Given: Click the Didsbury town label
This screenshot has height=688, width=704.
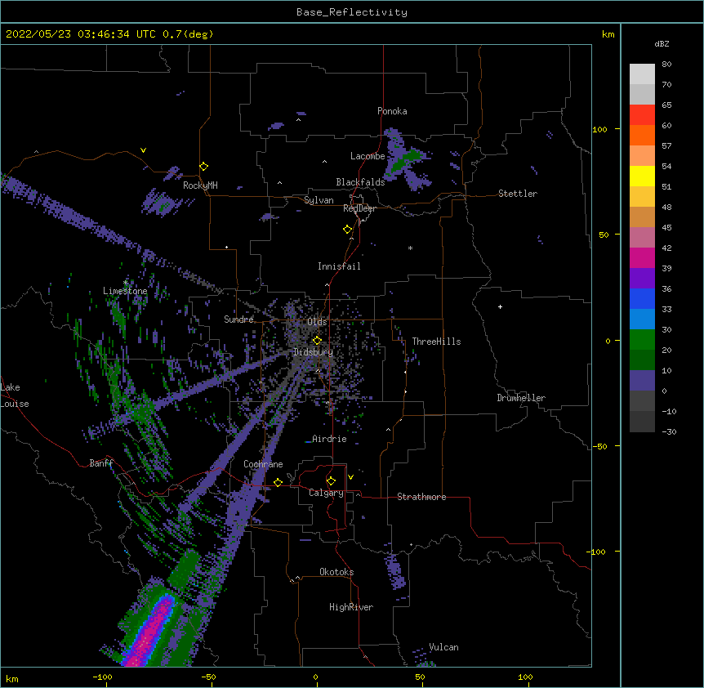Looking at the screenshot, I should (x=314, y=352).
